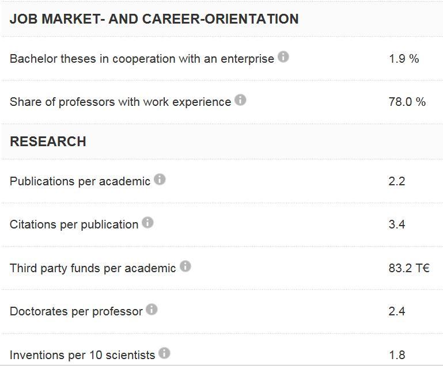Show info about Doctorates per professor
The height and width of the screenshot is (366, 443).
(x=152, y=310)
